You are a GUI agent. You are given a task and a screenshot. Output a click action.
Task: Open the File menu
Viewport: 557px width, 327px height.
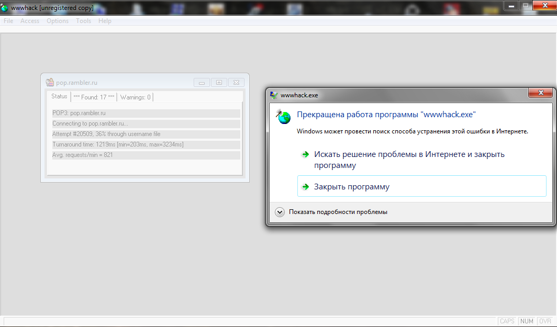point(8,21)
